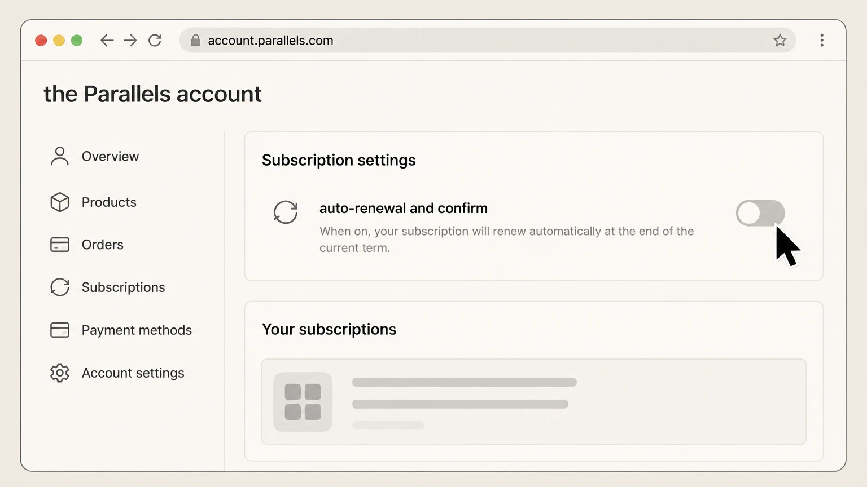Screen dimensions: 867x487
Task: Click the four-square app icon in Your subscriptions
Action: (303, 402)
